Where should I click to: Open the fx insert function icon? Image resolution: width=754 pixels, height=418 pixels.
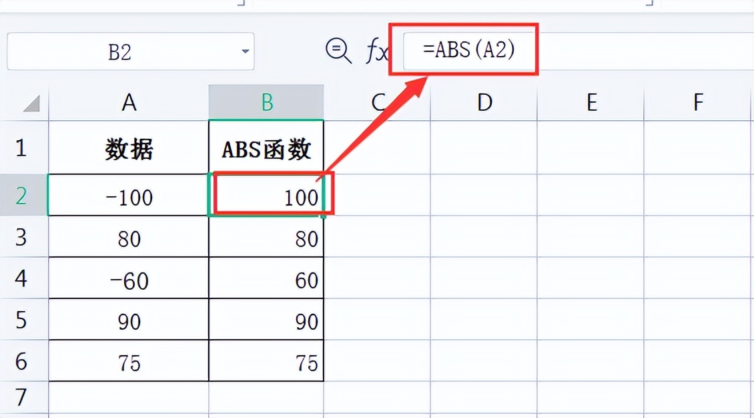click(376, 51)
